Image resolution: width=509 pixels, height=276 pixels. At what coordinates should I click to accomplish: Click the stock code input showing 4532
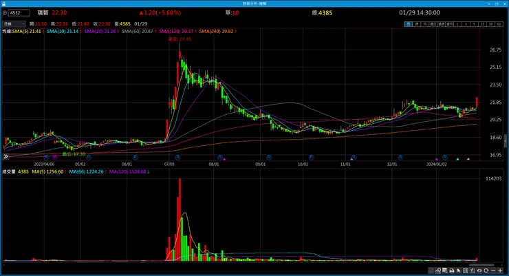(x=19, y=12)
